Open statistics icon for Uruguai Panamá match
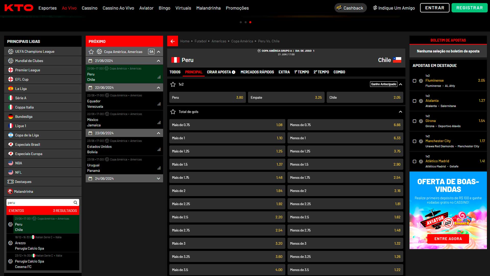 tap(159, 168)
